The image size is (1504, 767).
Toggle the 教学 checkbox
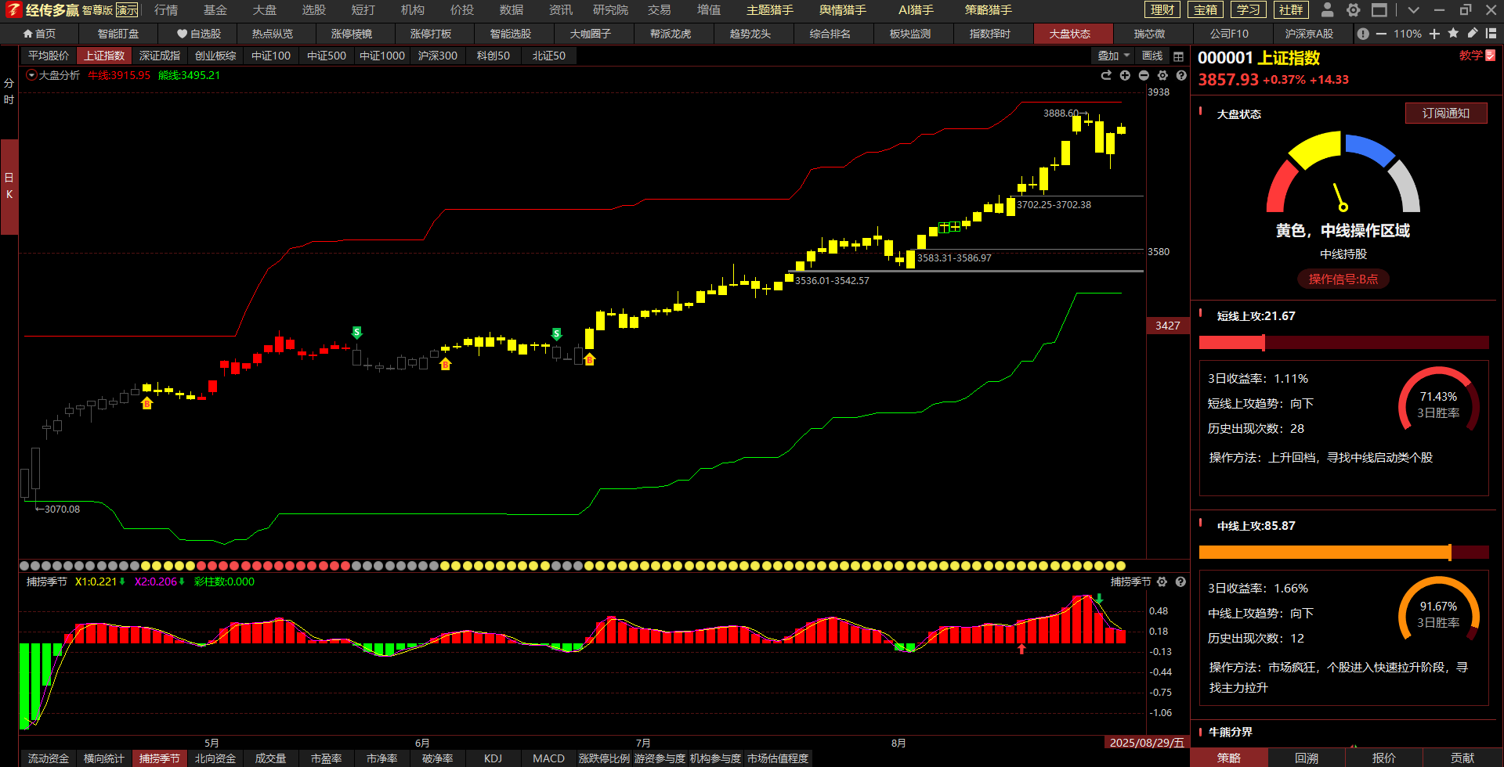(1491, 56)
